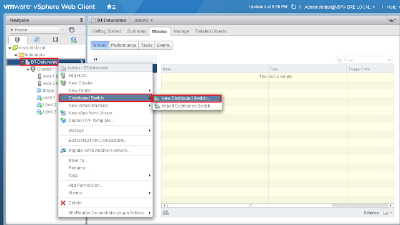Pin the Navigator panel
400x225 pixels.
point(81,20)
